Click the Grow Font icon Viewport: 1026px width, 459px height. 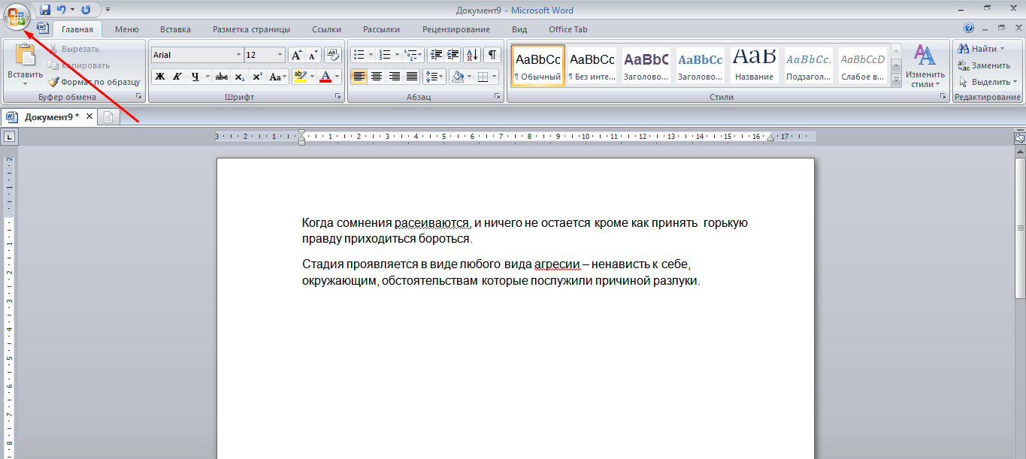[297, 55]
